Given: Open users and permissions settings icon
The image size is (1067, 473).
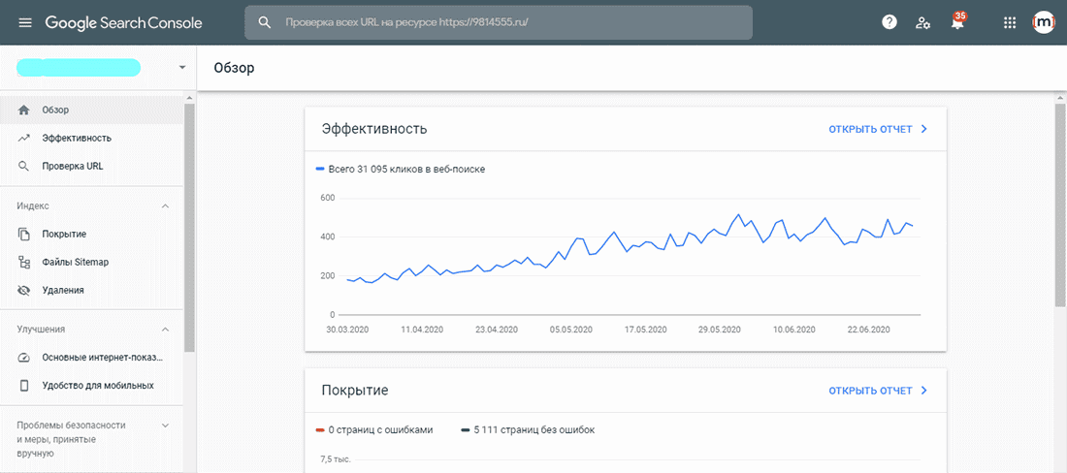Looking at the screenshot, I should pyautogui.click(x=922, y=22).
